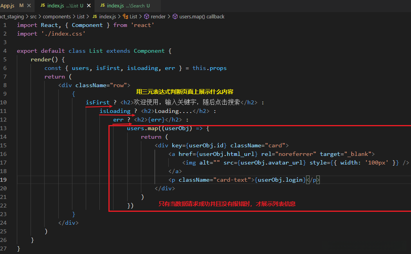The width and height of the screenshot is (411, 254).
Task: Click JS icon on List index.js tab
Action: point(43,5)
